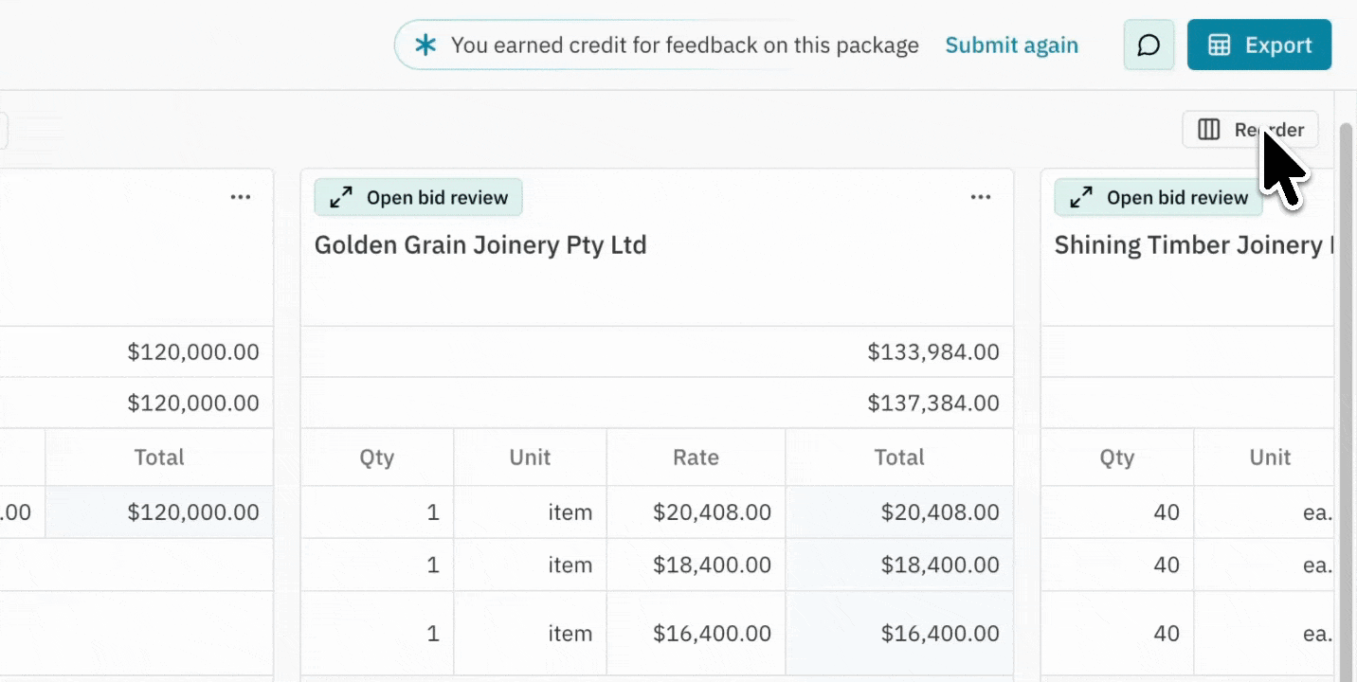Click the Total column header under Golden Grain
This screenshot has height=682, width=1357.
coord(898,457)
